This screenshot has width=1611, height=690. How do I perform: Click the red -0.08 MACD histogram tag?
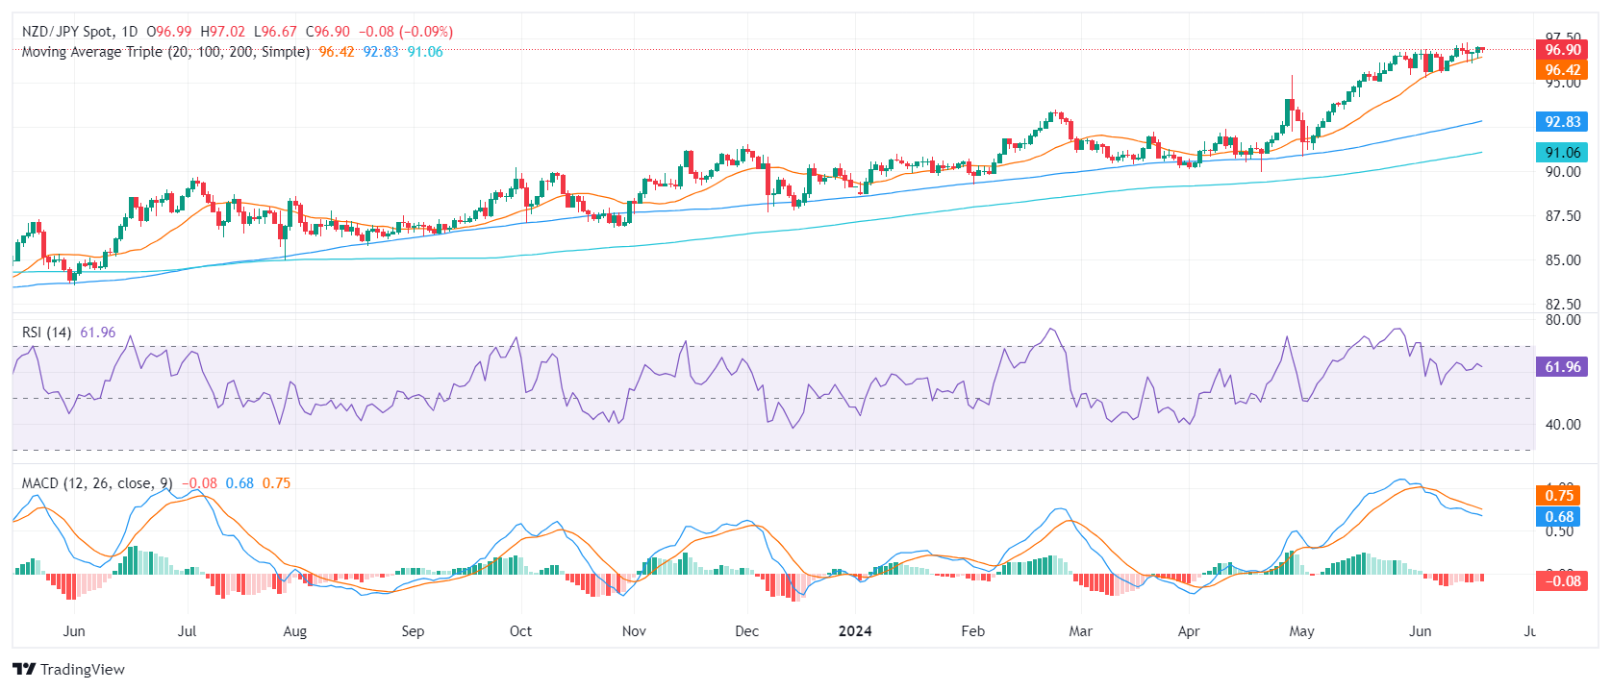pos(1560,581)
